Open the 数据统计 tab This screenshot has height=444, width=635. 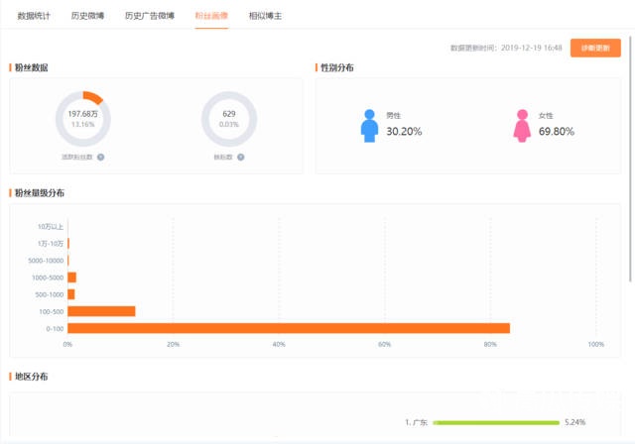pos(34,16)
